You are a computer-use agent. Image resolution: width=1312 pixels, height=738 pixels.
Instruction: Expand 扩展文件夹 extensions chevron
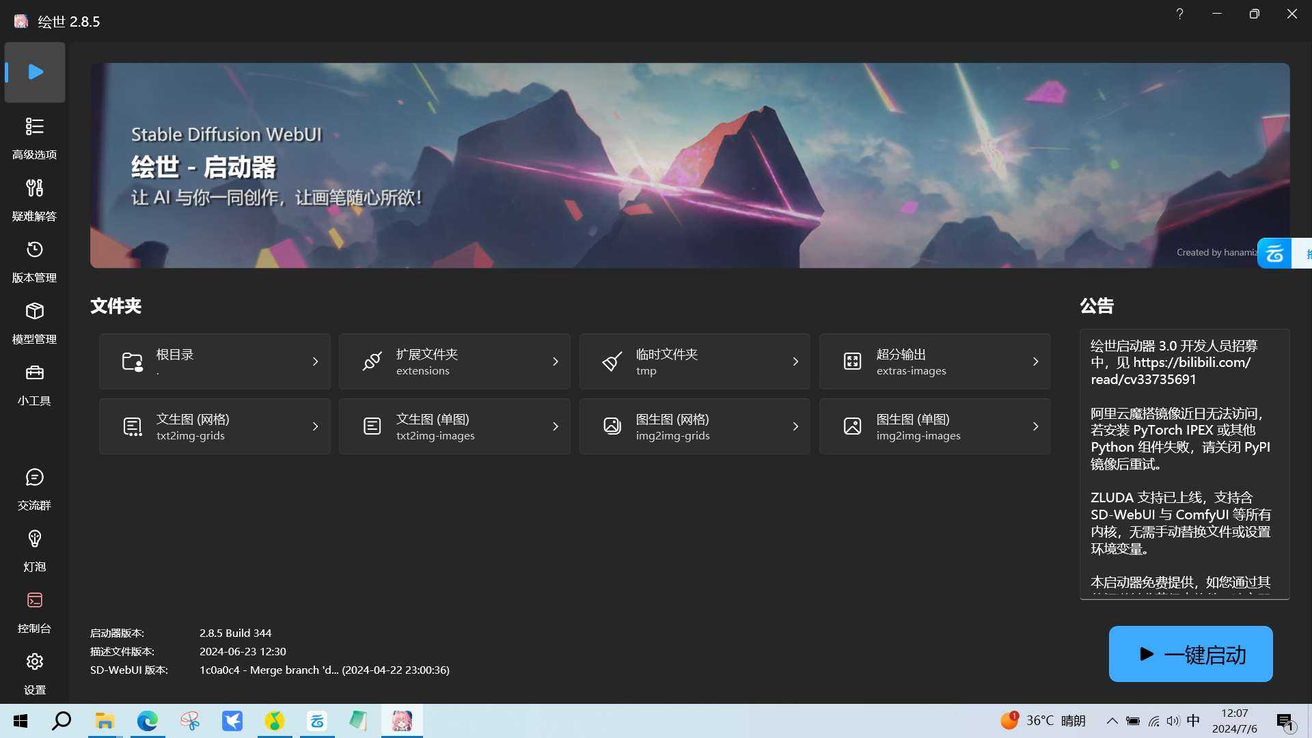pyautogui.click(x=555, y=361)
